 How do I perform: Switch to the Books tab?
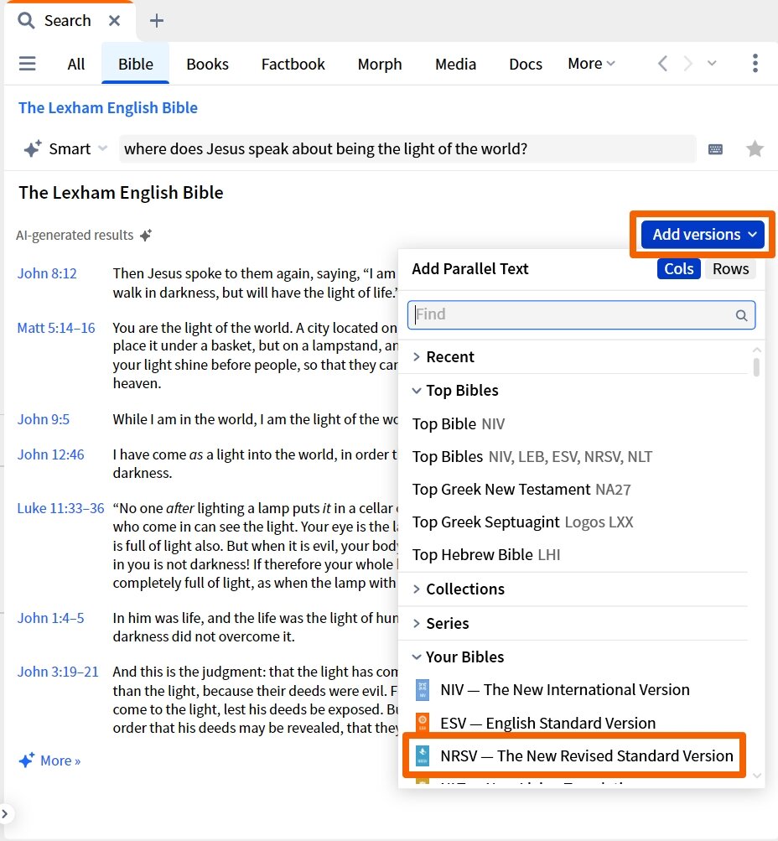pos(208,64)
